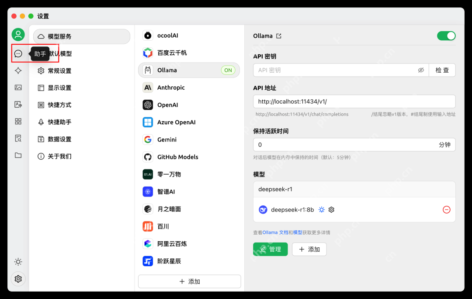Open settings gear at sidebar bottom
Screen dimensions: 472x299
18,279
